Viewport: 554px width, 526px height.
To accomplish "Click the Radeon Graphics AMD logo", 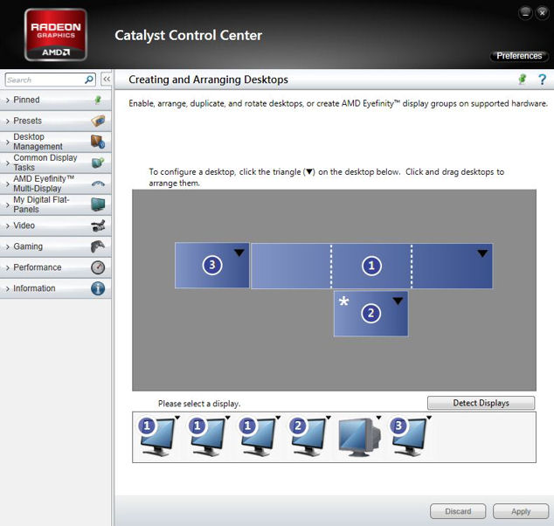I will click(x=56, y=35).
